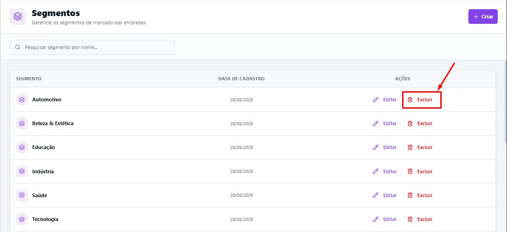
Task: Remove the Saúde segment via Excluir text
Action: (425, 195)
